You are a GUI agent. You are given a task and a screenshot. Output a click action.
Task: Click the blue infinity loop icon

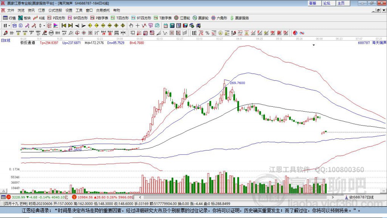[x=302, y=33]
